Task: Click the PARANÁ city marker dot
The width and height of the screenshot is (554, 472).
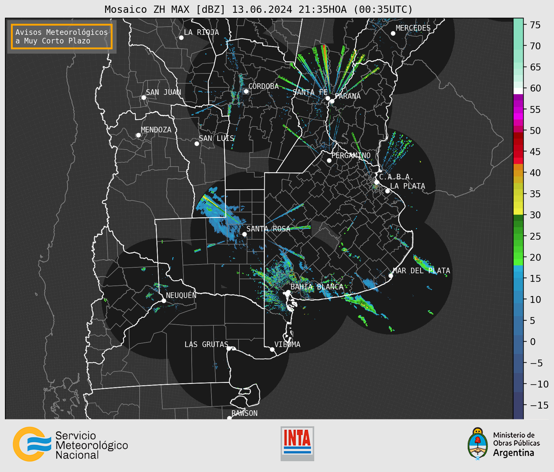Action: click(332, 101)
